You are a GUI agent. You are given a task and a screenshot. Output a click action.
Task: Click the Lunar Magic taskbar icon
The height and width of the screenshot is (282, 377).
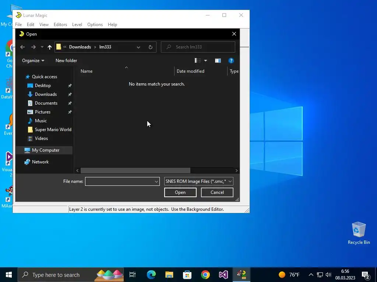click(x=242, y=275)
